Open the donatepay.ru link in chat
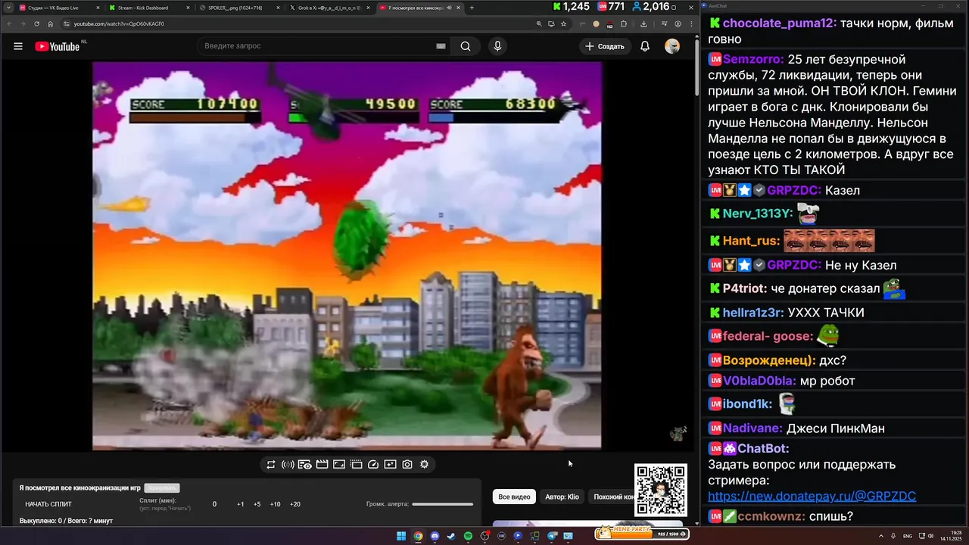The image size is (969, 545). click(x=812, y=497)
